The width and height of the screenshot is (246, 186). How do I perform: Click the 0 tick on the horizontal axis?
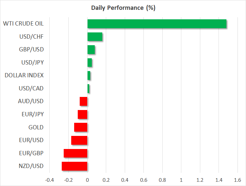pos(87,180)
